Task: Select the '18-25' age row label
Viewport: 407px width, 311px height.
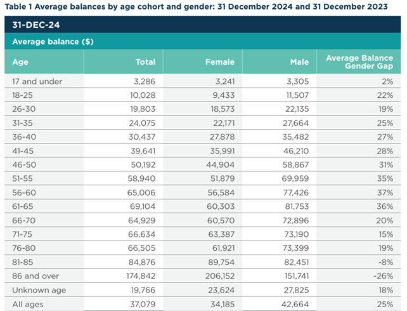Action: (22, 95)
